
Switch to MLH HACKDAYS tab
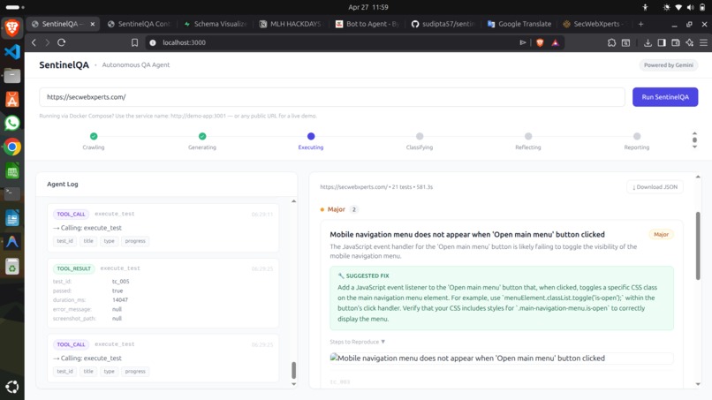tap(291, 24)
